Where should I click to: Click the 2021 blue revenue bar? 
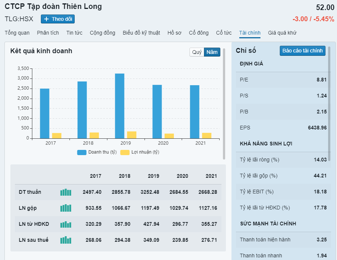[x=194, y=112]
